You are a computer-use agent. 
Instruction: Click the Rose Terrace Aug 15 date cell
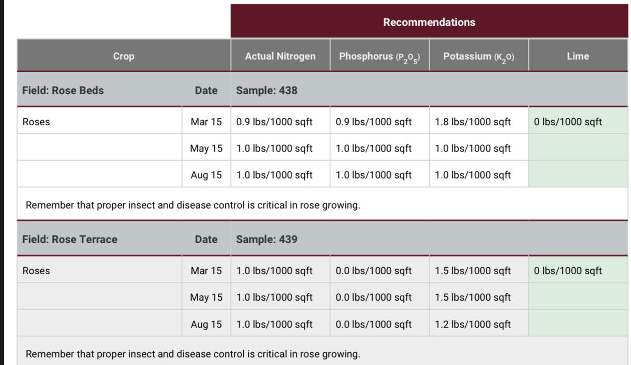[206, 324]
